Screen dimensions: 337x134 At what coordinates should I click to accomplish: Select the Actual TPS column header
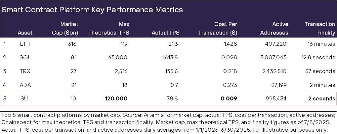point(165,33)
